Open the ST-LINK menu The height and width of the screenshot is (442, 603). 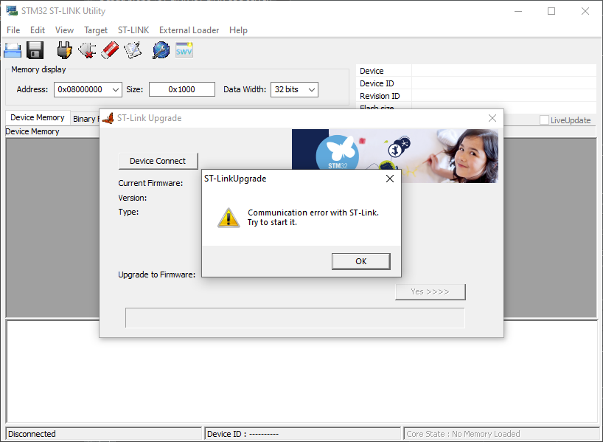133,30
